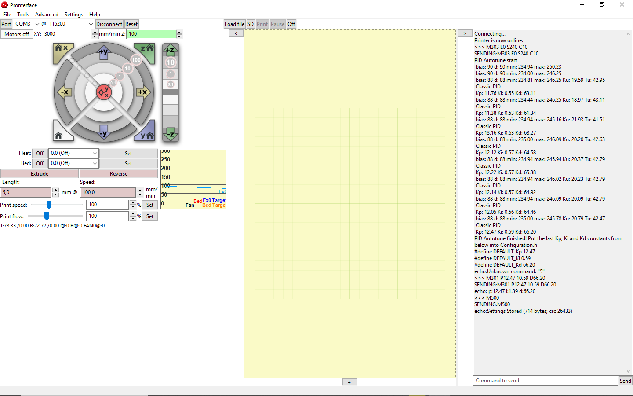Open the 115200 baud rate dropdown
The width and height of the screenshot is (633, 396).
click(71, 24)
